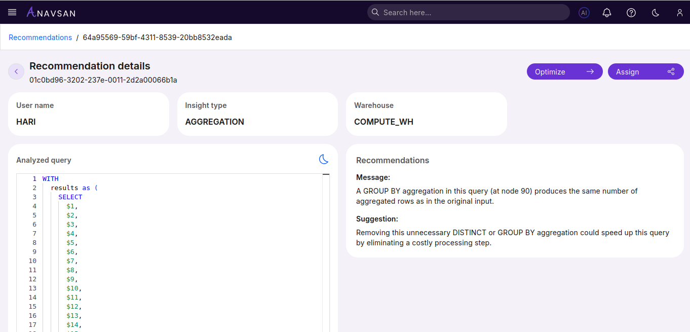Select the WITH keyword on line 1
The height and width of the screenshot is (332, 690).
51,178
